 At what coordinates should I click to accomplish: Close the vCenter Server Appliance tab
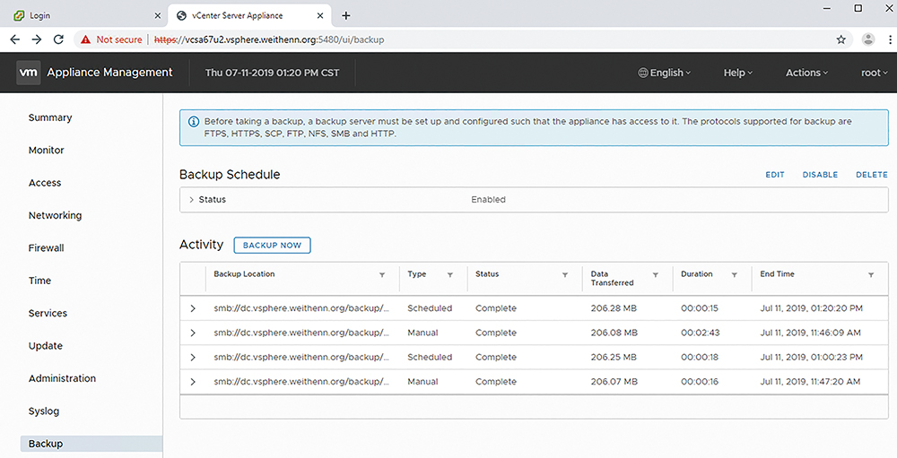tap(320, 15)
